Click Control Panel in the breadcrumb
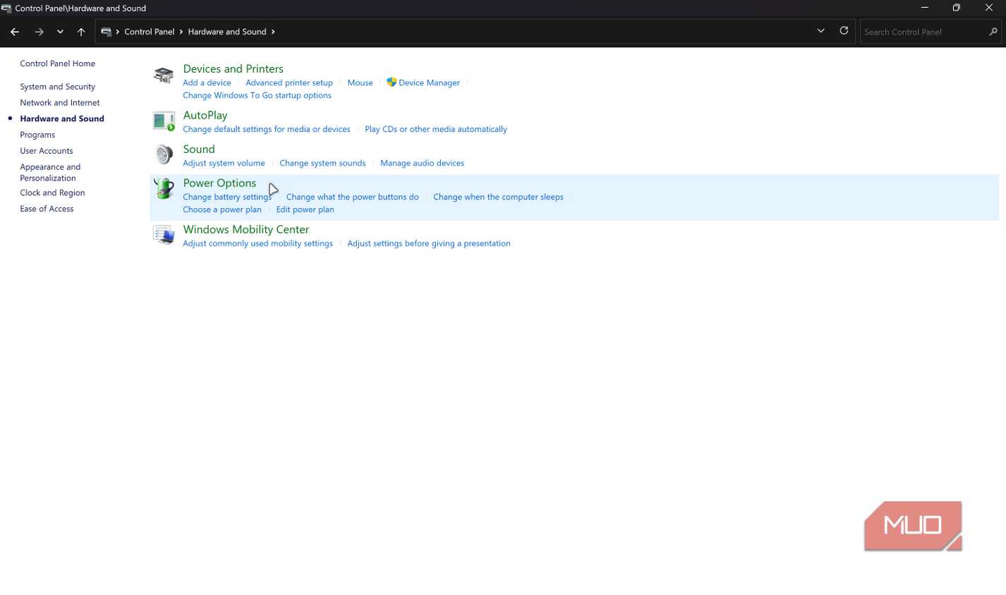Image resolution: width=1006 pixels, height=595 pixels. click(x=150, y=32)
